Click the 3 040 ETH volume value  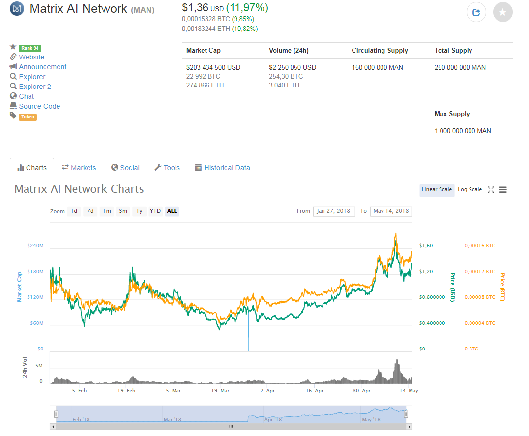pyautogui.click(x=284, y=86)
